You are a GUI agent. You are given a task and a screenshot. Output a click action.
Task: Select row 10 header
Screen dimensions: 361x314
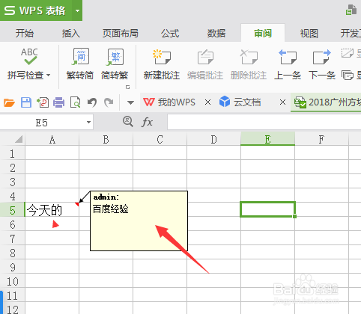click(12, 281)
